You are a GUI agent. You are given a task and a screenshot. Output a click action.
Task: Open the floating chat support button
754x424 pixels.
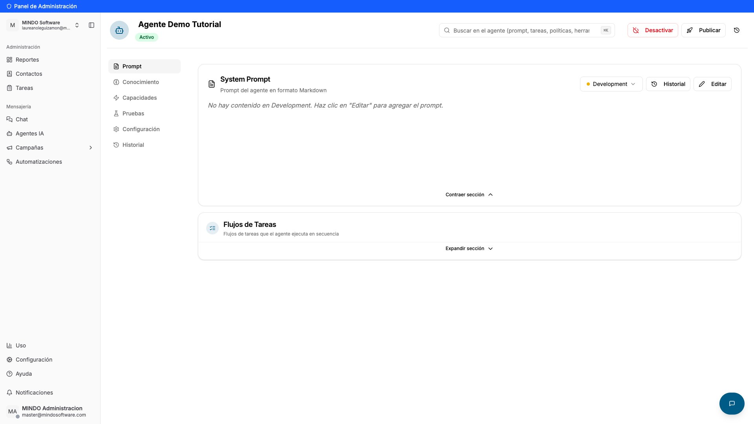[732, 403]
